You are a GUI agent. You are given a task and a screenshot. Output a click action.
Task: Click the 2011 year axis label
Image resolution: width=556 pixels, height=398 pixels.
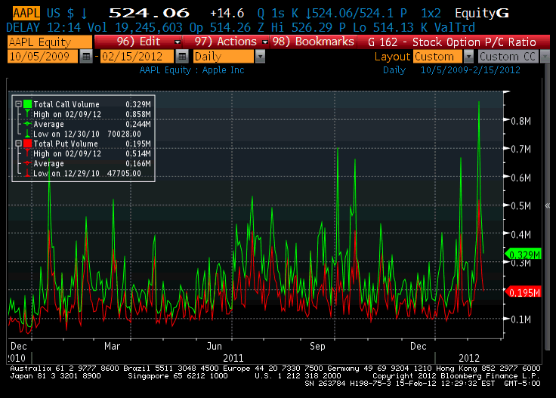pos(233,358)
